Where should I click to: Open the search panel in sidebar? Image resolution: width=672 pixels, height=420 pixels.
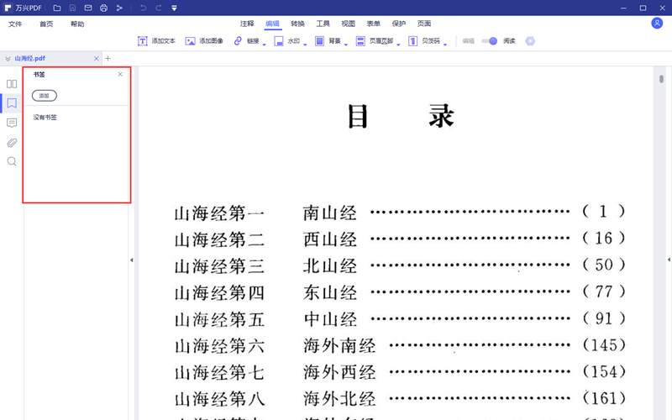click(x=12, y=161)
